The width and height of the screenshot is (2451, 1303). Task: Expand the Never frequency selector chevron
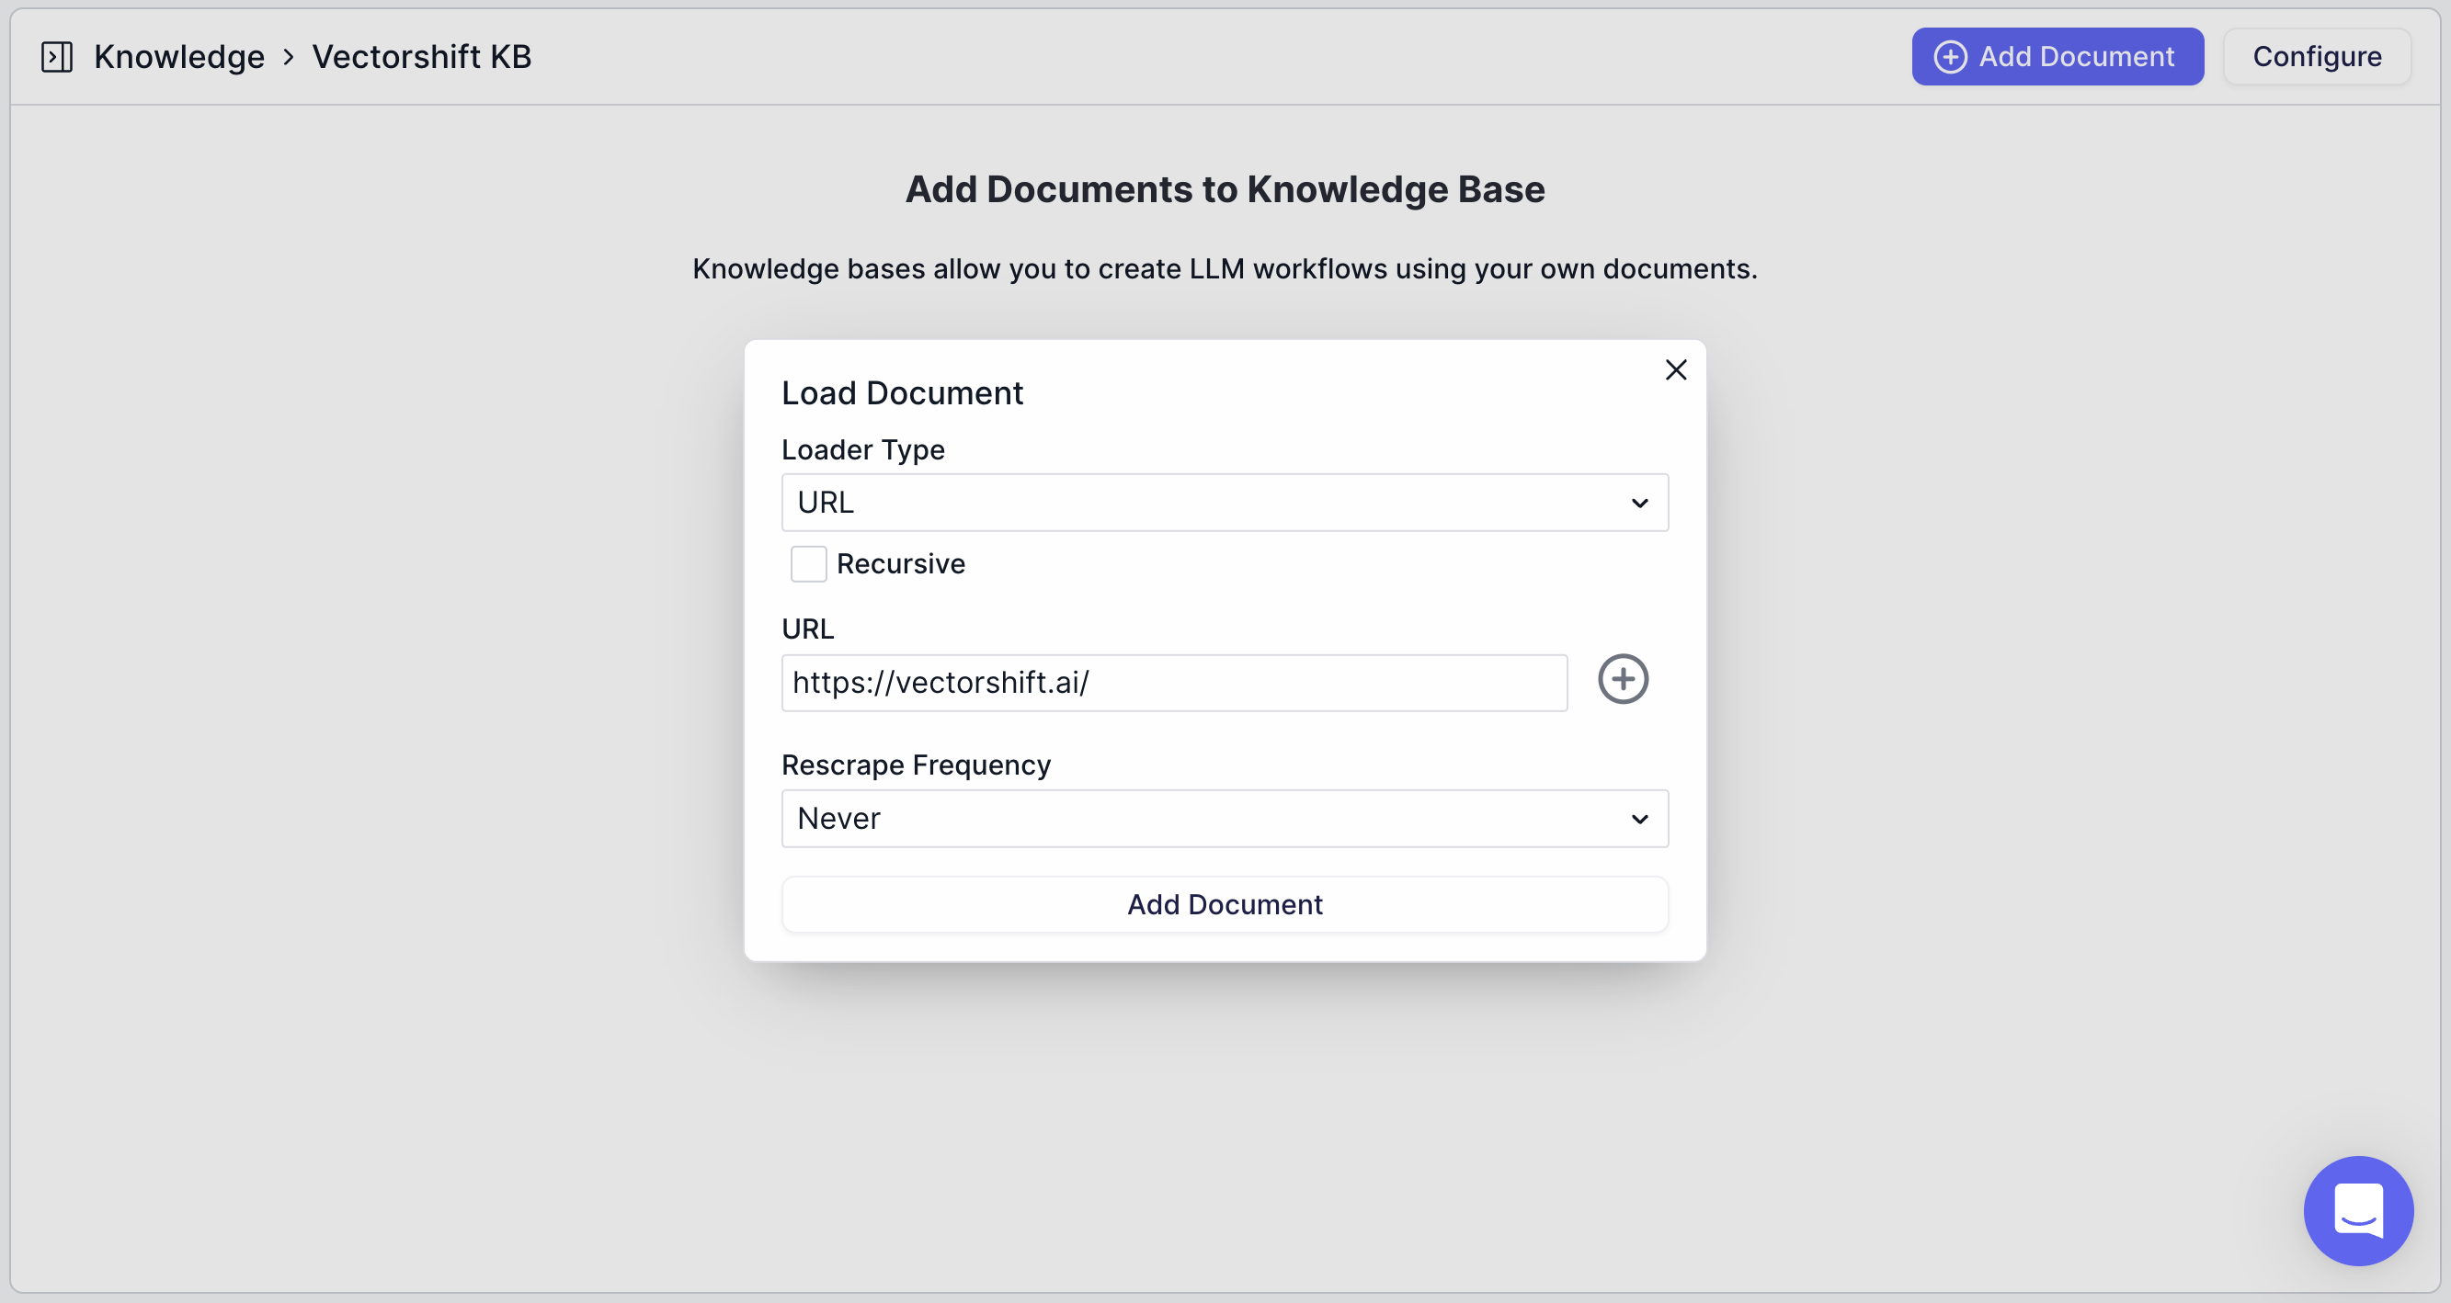(x=1638, y=819)
